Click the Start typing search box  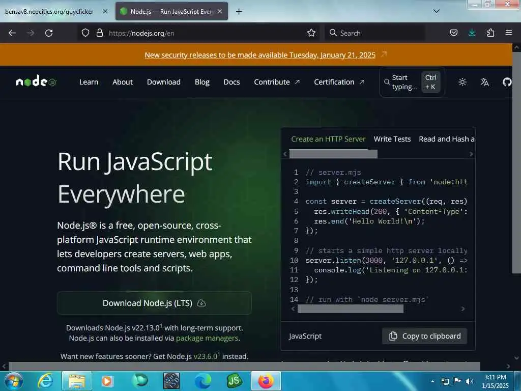pyautogui.click(x=412, y=82)
